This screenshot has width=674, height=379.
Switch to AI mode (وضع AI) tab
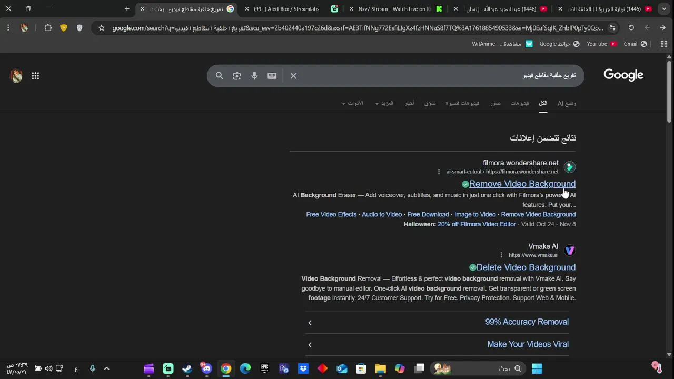click(567, 103)
